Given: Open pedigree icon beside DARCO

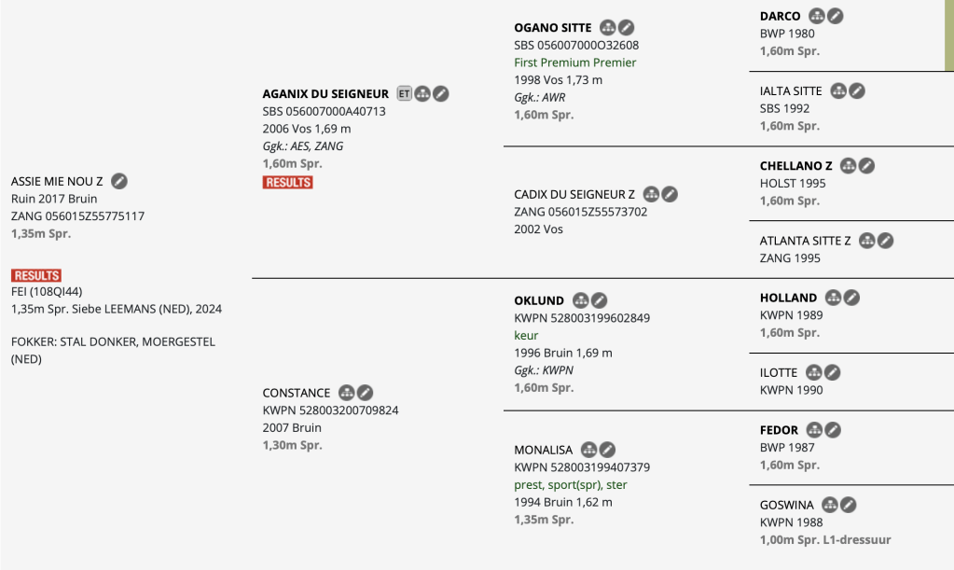Looking at the screenshot, I should tap(817, 16).
